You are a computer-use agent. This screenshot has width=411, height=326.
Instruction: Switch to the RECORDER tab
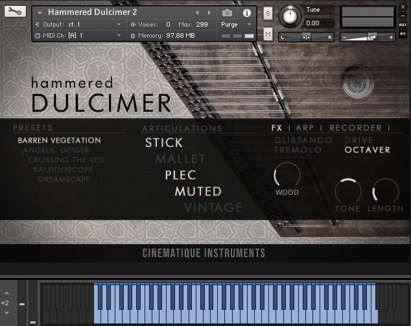click(x=355, y=128)
